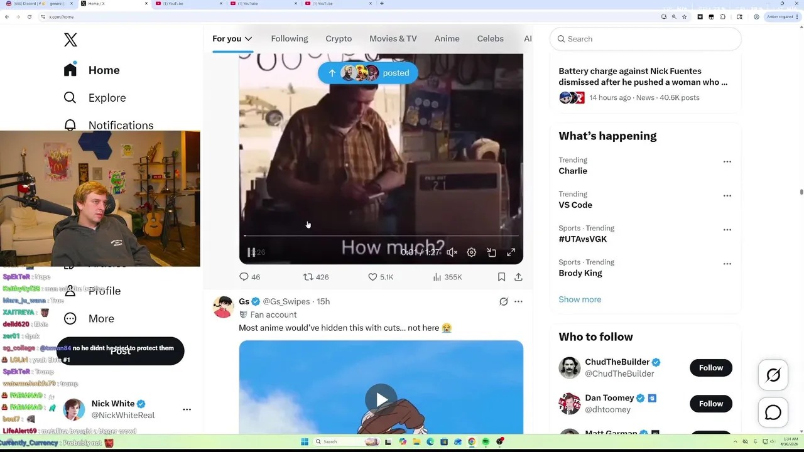This screenshot has height=452, width=804.
Task: Open the Messages chat floating button
Action: (x=773, y=412)
